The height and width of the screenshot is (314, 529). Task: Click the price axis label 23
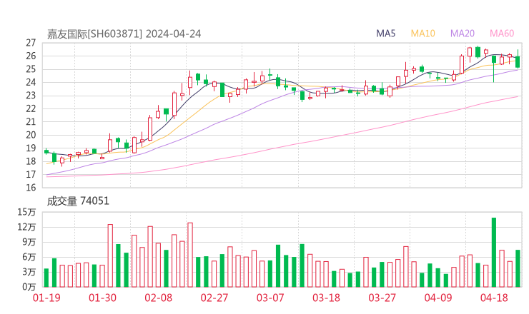(31, 96)
